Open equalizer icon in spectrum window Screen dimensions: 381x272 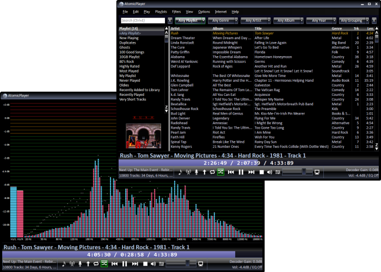(161, 264)
